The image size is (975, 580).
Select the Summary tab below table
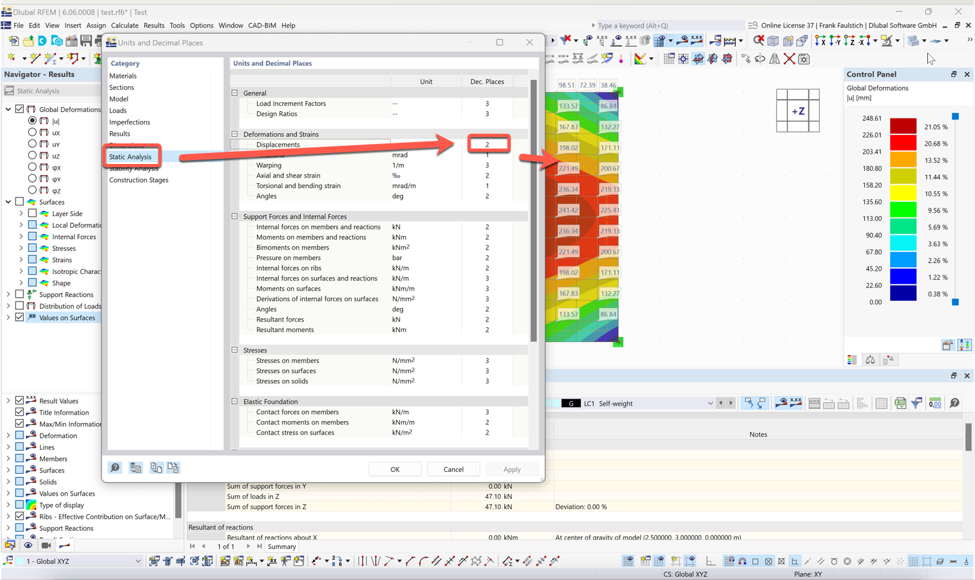coord(282,547)
